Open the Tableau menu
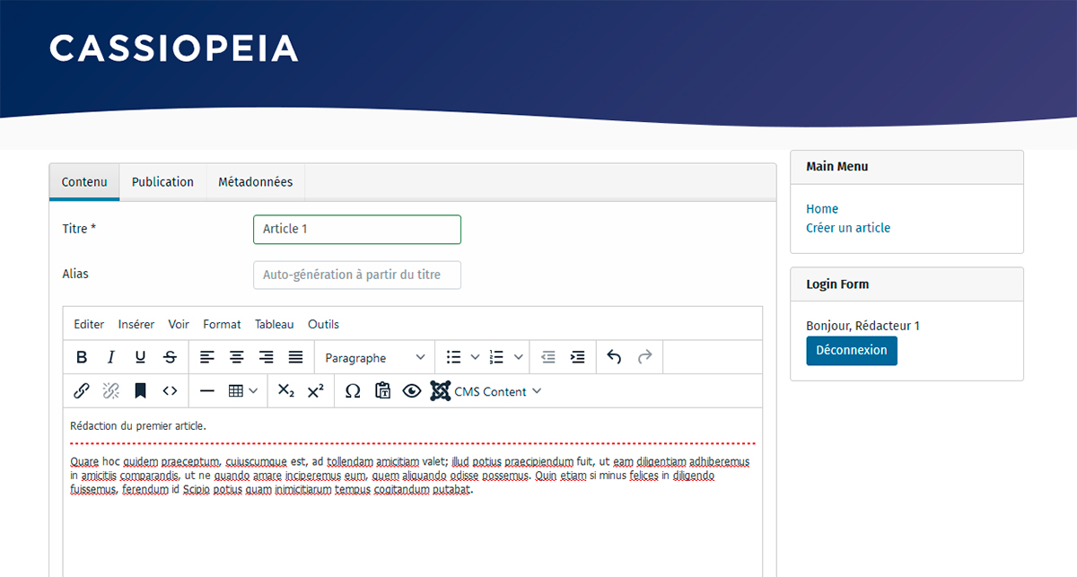The width and height of the screenshot is (1077, 577). pos(275,324)
